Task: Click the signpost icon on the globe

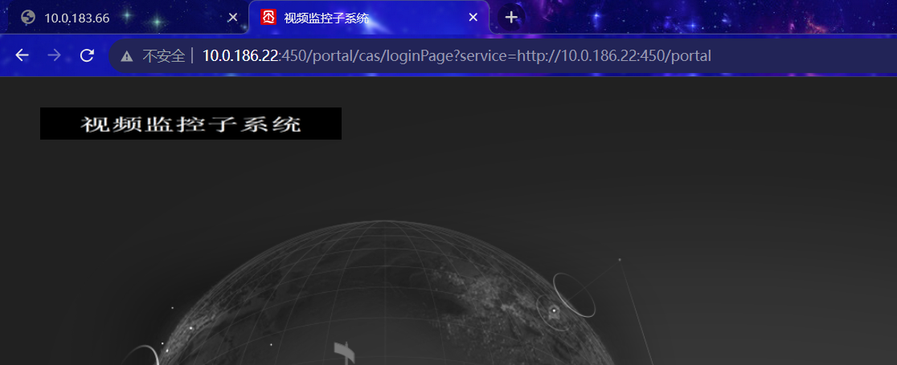Action: tap(344, 352)
